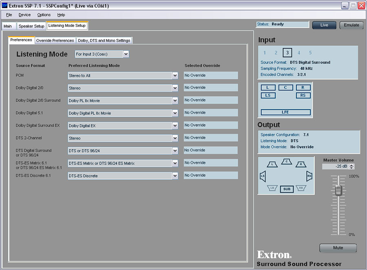
Task: Open Dolby Digital 5.1 listening mode dropdown
Action: [x=175, y=113]
